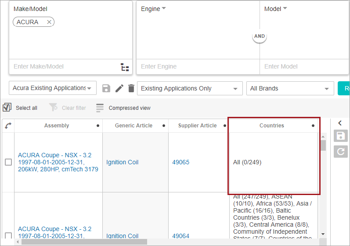Open supplier article 49065 link

(x=180, y=162)
